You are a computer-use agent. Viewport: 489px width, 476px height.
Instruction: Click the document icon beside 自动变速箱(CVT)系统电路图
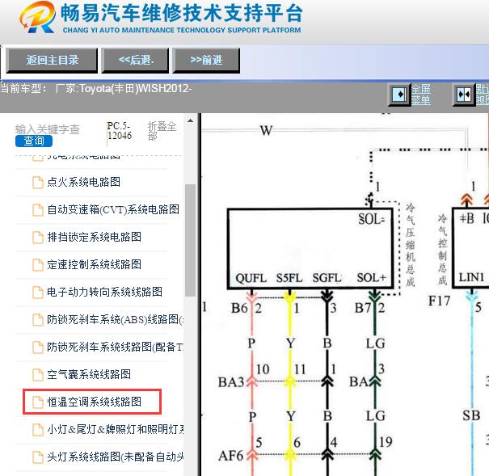(38, 210)
